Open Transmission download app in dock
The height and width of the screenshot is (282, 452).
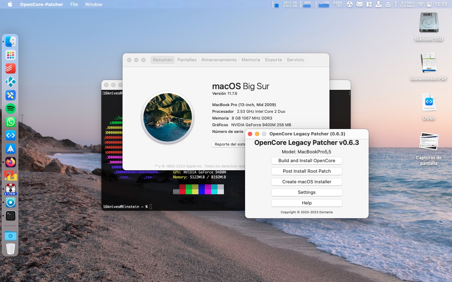11,189
